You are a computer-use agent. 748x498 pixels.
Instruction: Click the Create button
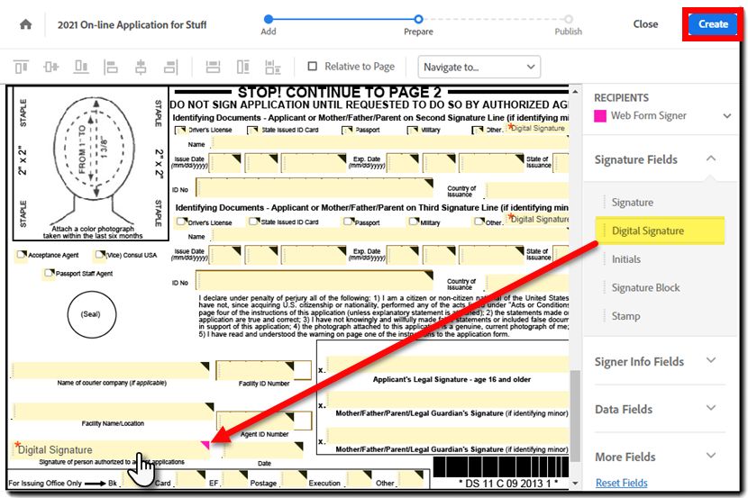[x=713, y=23]
